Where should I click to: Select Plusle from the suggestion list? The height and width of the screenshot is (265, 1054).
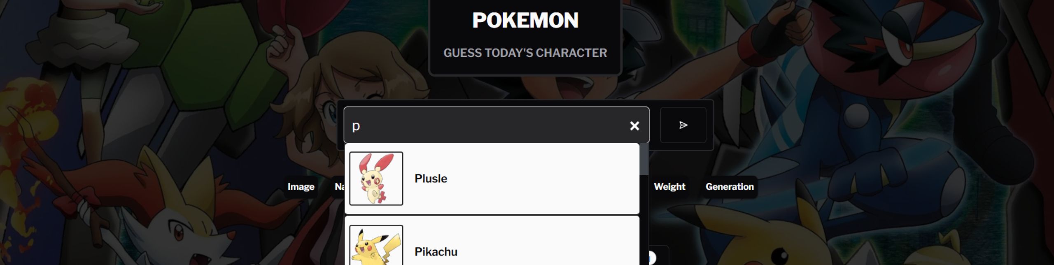pyautogui.click(x=492, y=179)
